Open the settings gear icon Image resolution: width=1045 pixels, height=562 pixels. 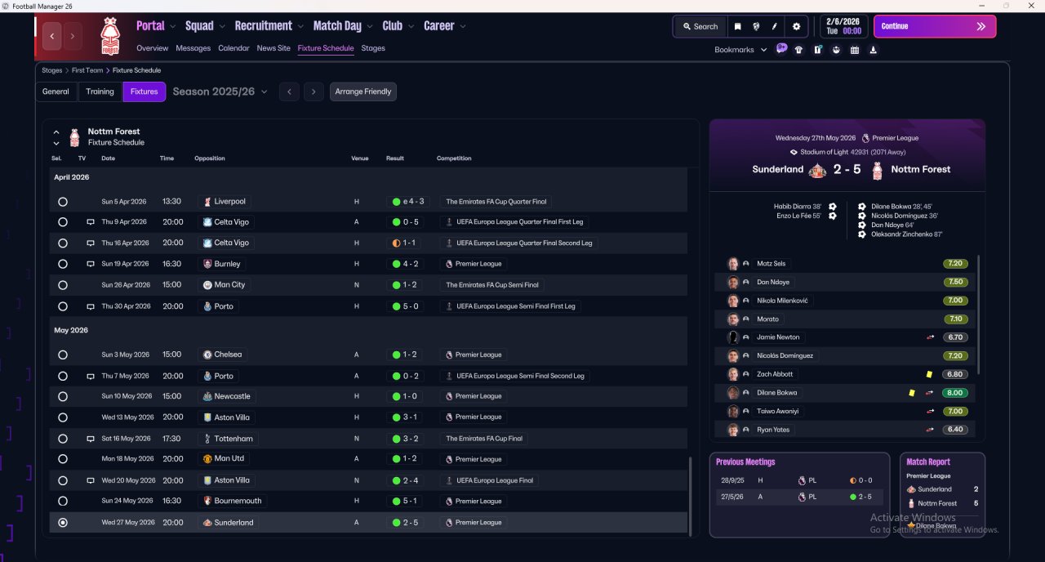pos(797,26)
